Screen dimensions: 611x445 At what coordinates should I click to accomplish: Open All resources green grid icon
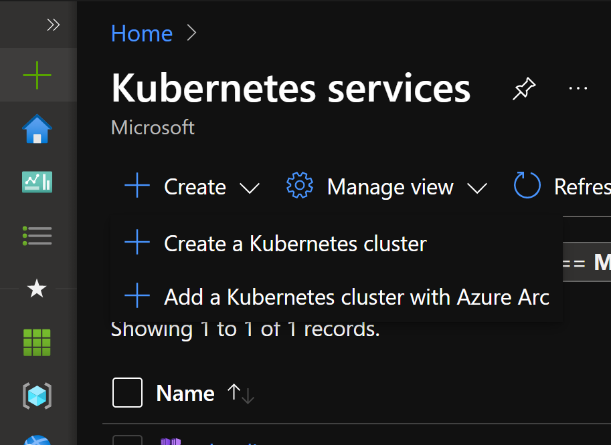click(x=37, y=342)
